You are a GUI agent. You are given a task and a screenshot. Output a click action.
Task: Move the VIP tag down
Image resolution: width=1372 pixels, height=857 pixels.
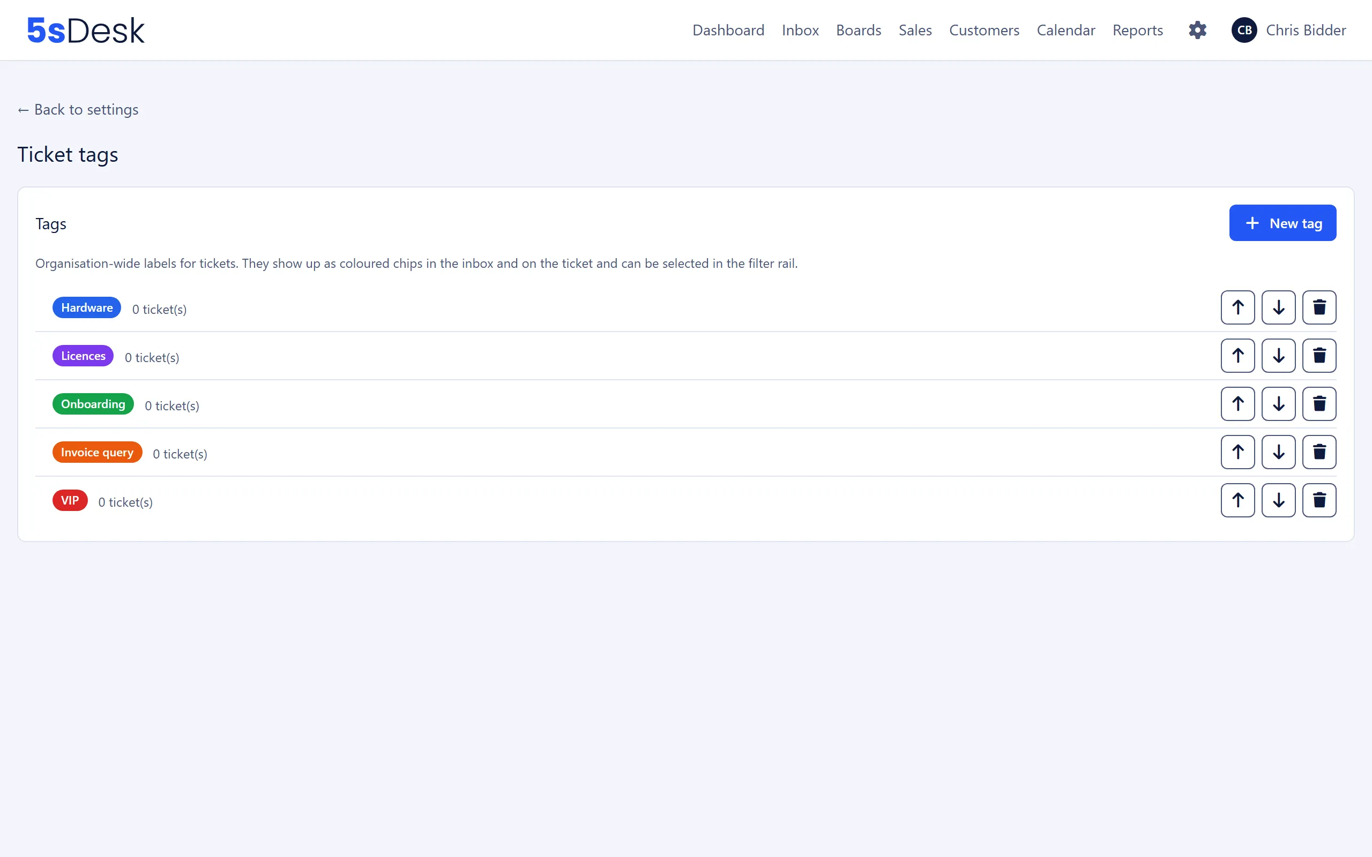click(1278, 500)
